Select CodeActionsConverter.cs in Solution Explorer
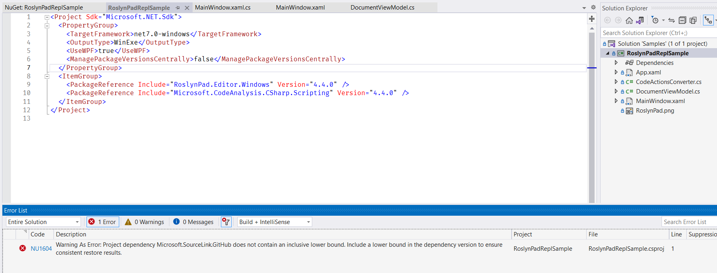Screen dimensions: 717x273 (x=668, y=82)
